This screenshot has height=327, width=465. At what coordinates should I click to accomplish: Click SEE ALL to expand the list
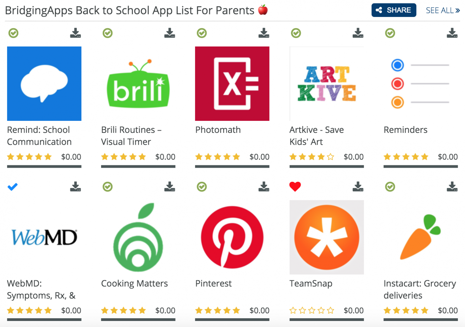pyautogui.click(x=443, y=10)
